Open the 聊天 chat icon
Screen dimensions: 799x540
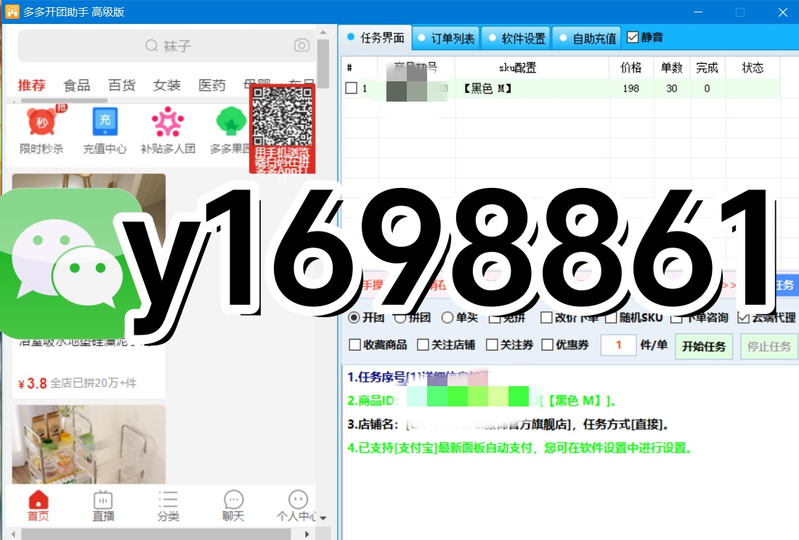[232, 504]
